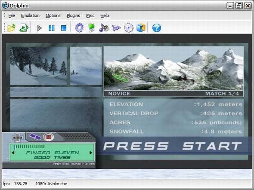Open controller plugin settings (gamepad icon)

[x=116, y=28]
